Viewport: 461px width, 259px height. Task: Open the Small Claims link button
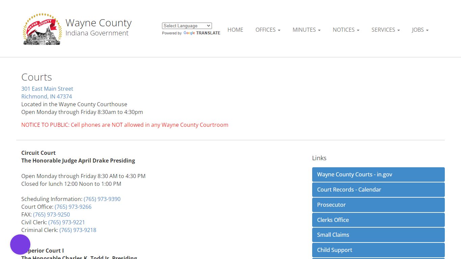378,235
